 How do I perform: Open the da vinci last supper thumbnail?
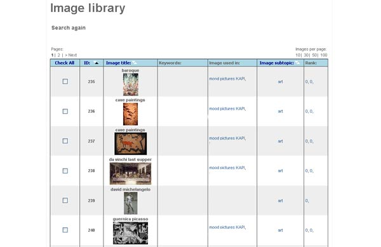pos(130,174)
